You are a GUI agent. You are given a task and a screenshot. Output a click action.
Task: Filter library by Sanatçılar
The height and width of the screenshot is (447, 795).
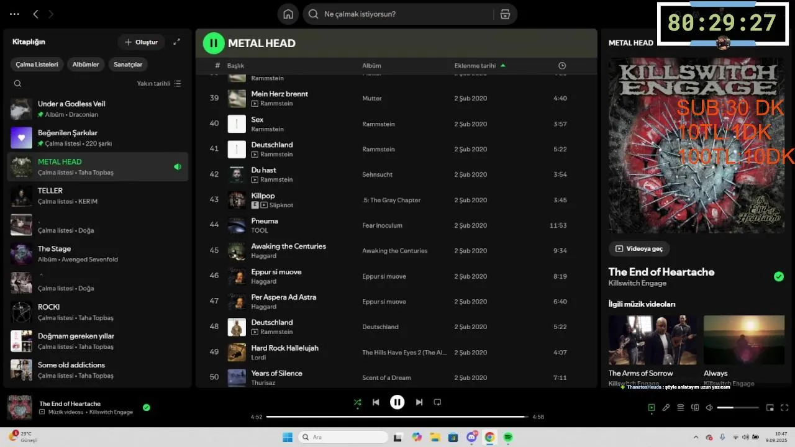[x=128, y=64]
